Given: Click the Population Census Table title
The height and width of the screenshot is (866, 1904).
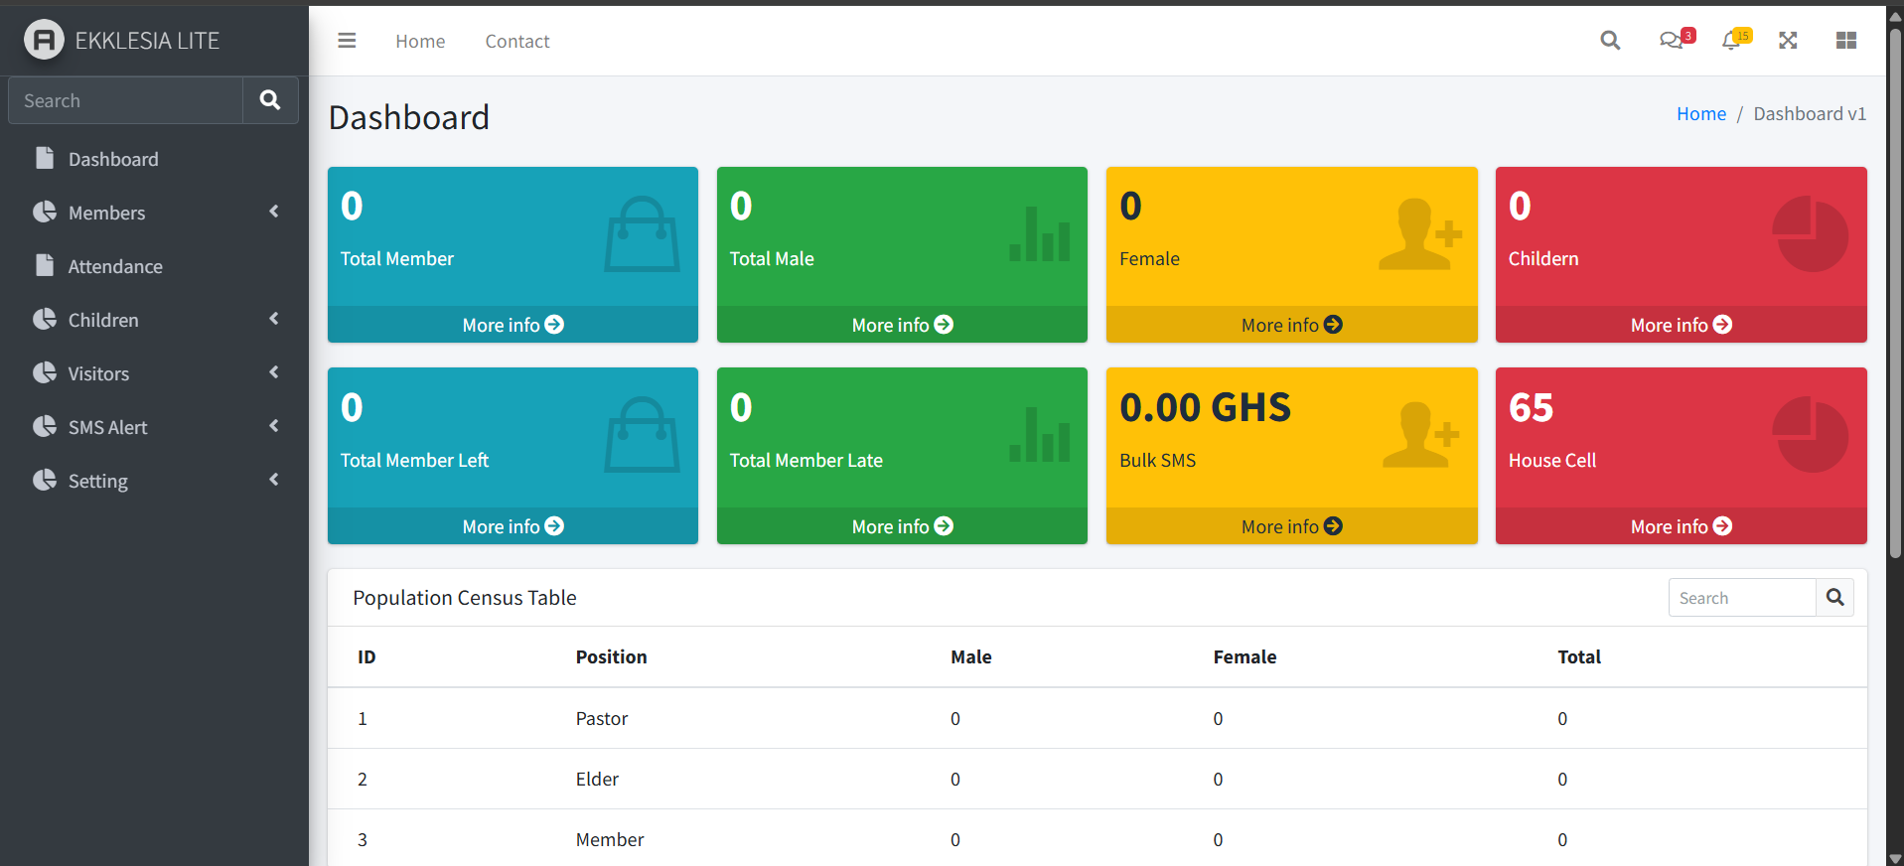Looking at the screenshot, I should pyautogui.click(x=465, y=598).
